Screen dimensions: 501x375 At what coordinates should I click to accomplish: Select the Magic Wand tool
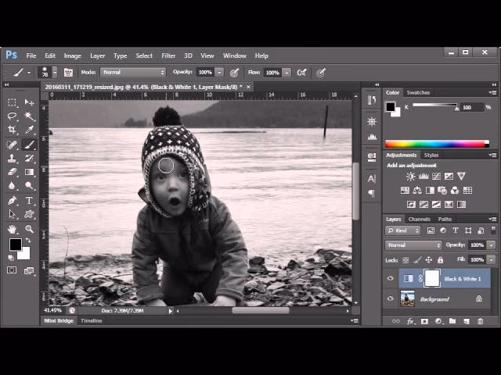[x=29, y=116]
